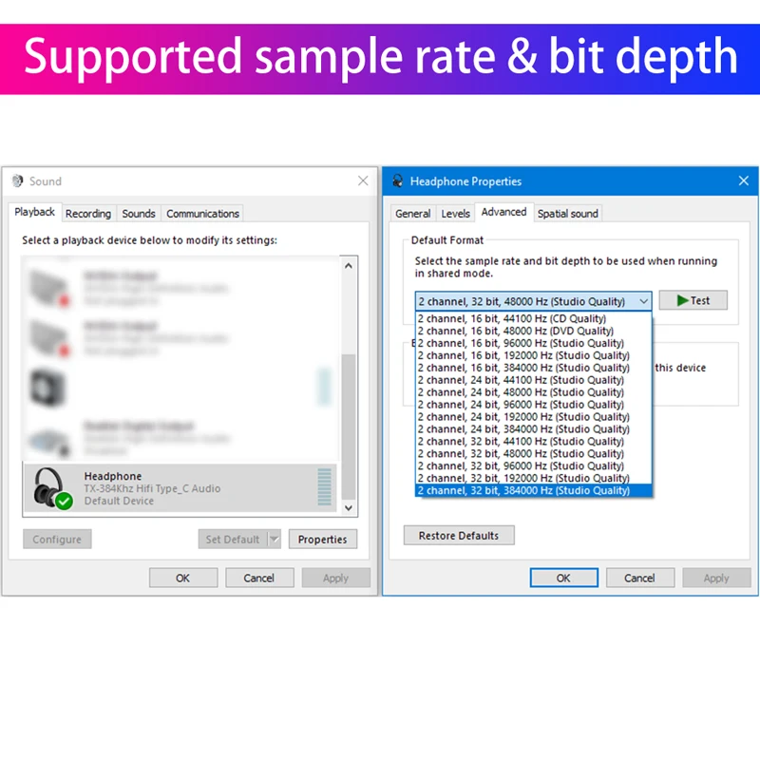Switch to the Playback tab

(34, 212)
